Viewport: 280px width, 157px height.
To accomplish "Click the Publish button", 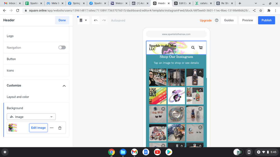I will [266, 20].
